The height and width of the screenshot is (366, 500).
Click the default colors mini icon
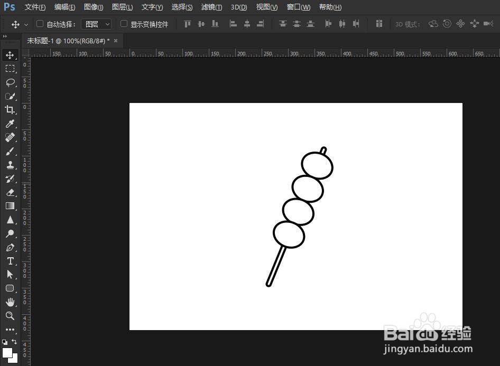point(4,342)
